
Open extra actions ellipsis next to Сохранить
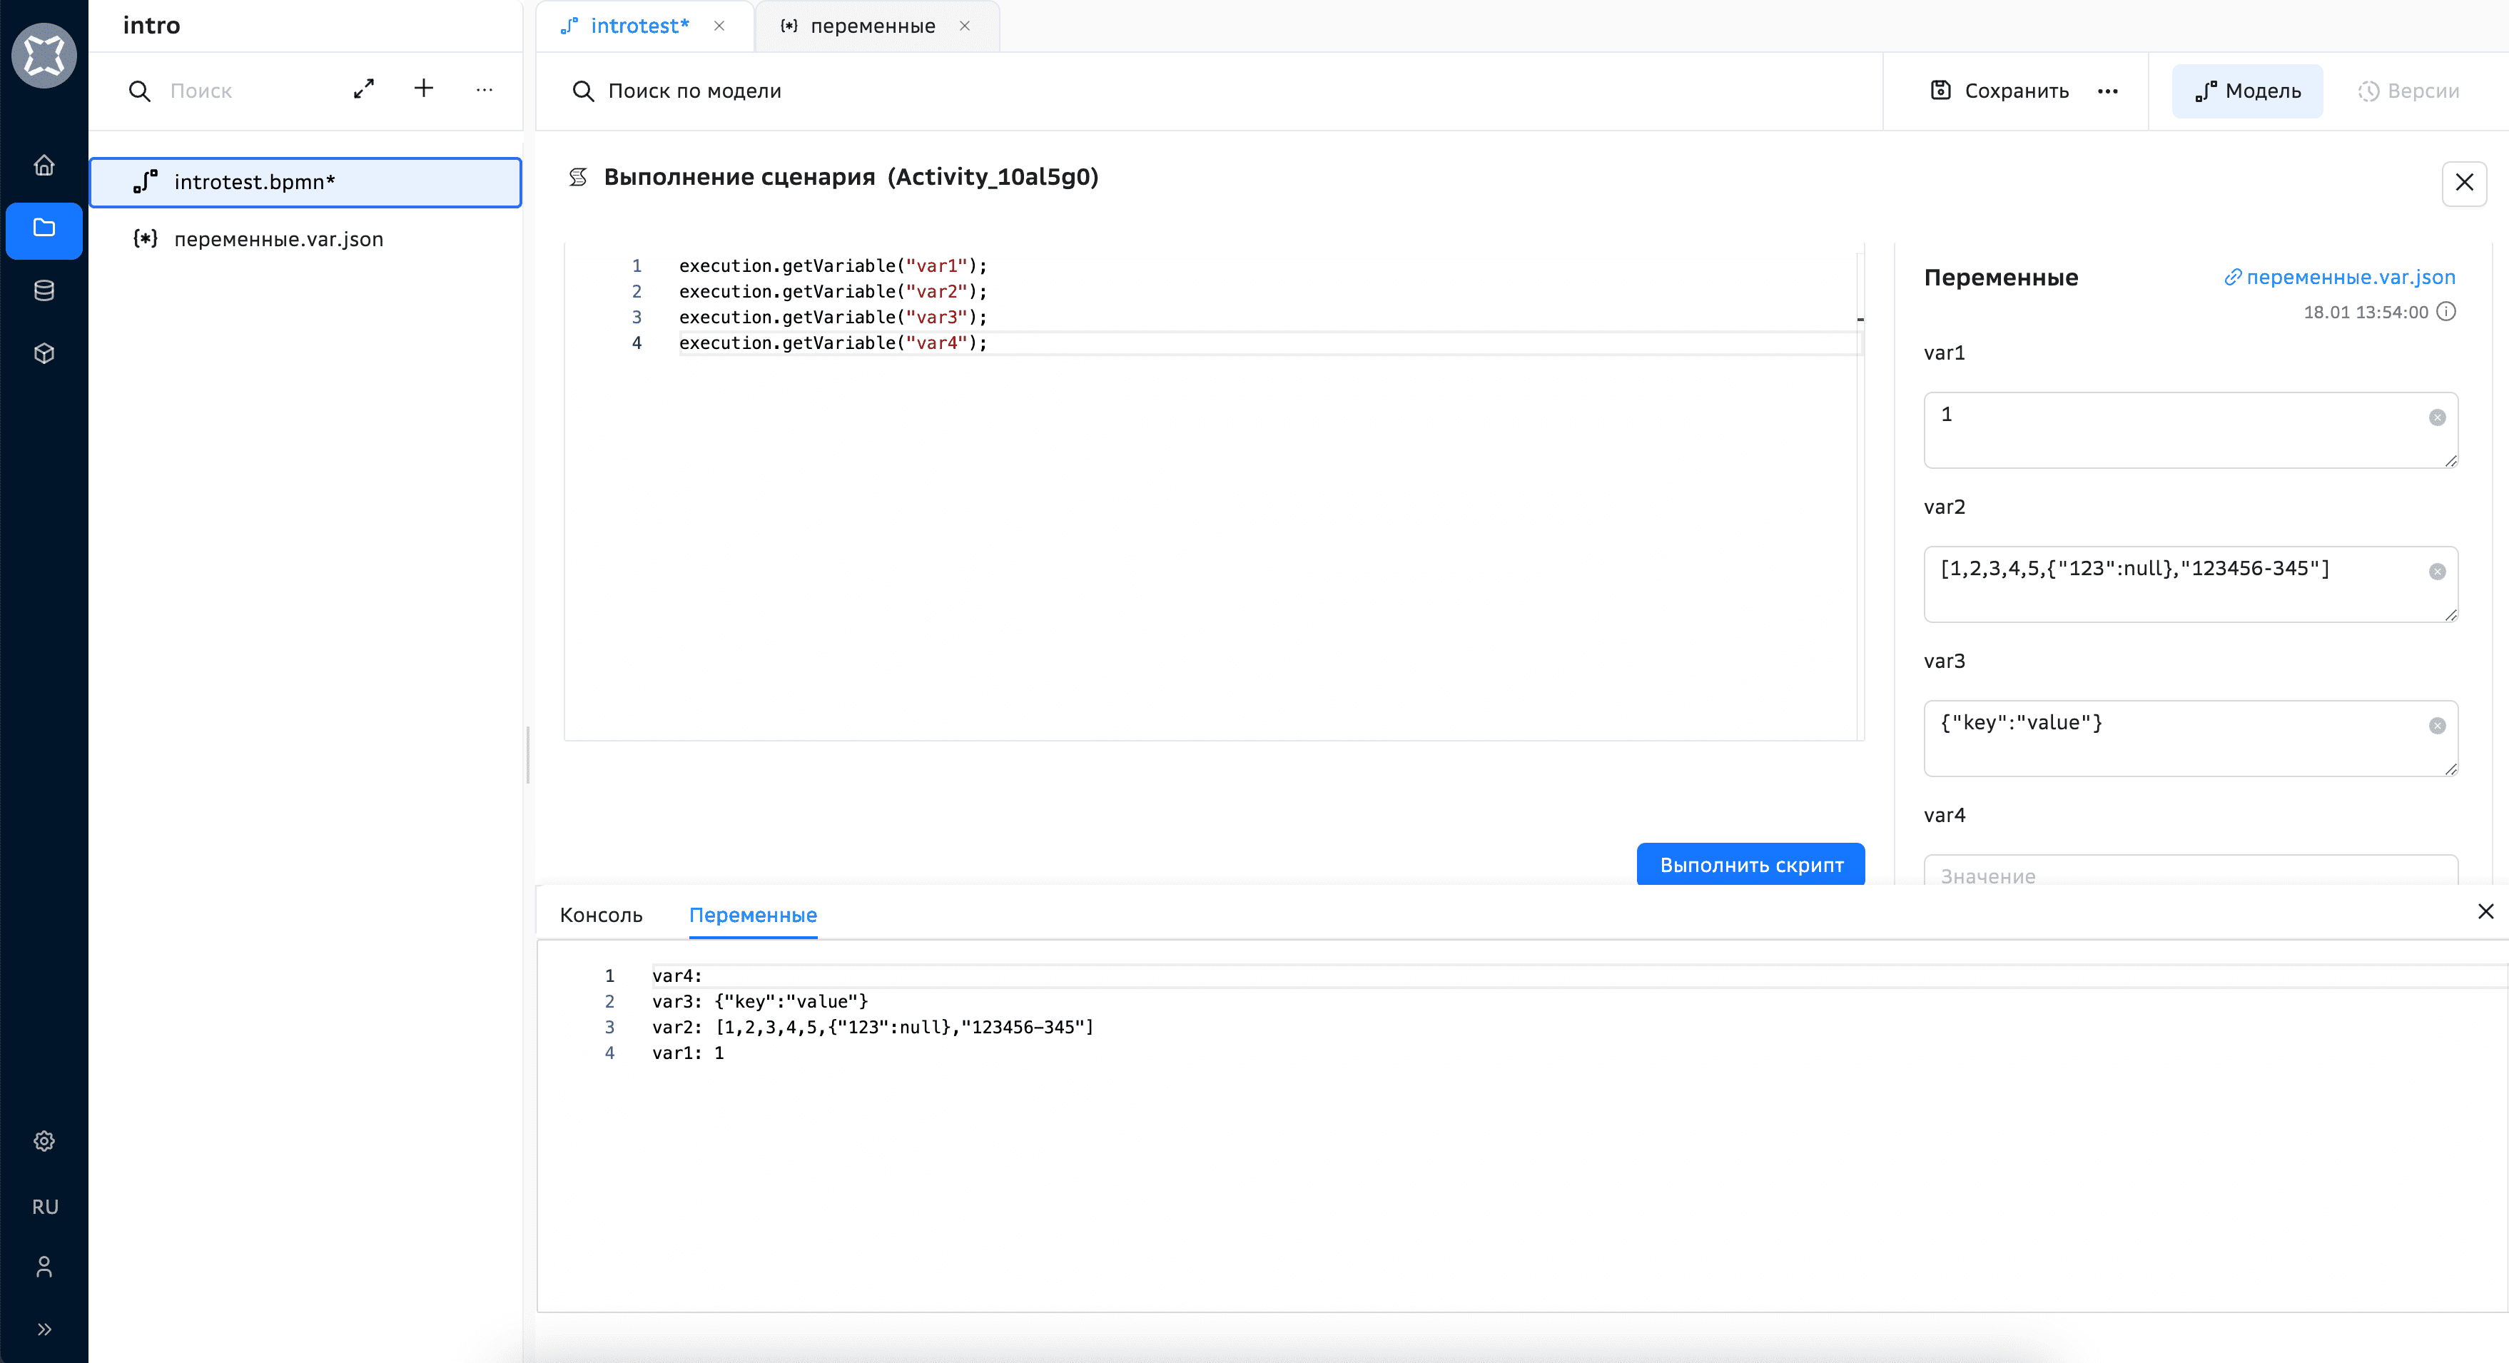(2108, 91)
